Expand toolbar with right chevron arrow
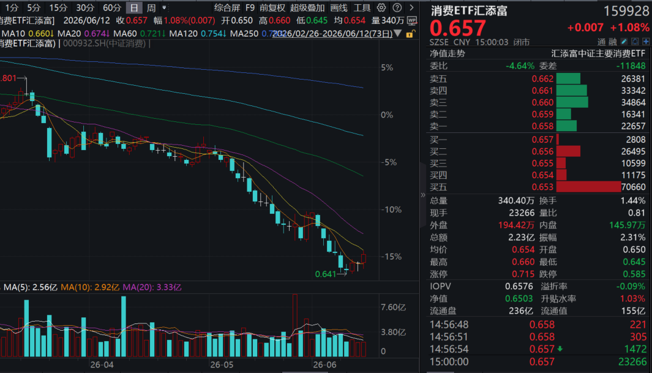This screenshot has height=373, width=652. [x=411, y=7]
